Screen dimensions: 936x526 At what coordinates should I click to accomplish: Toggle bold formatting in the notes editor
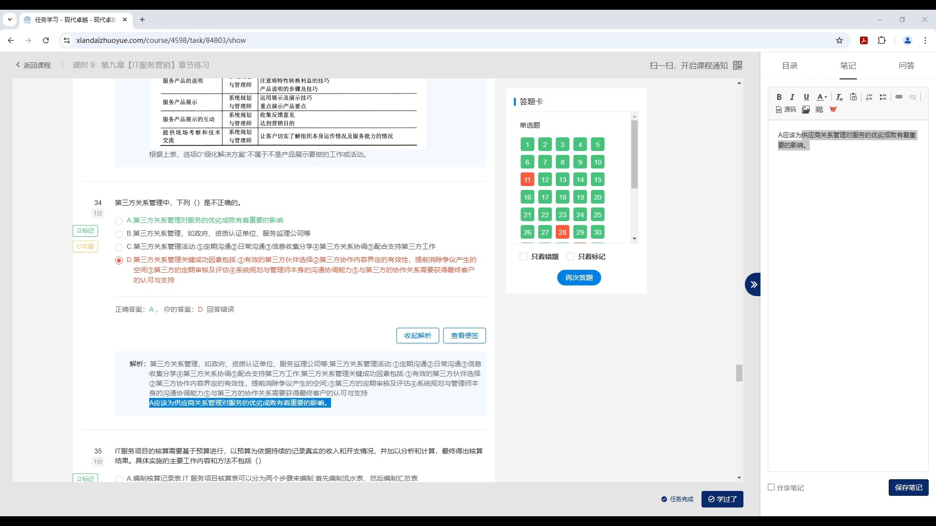pyautogui.click(x=779, y=97)
